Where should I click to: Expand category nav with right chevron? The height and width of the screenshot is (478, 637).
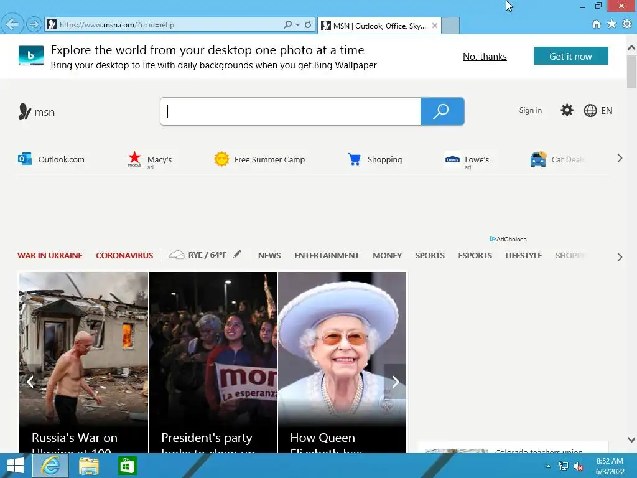tap(620, 257)
